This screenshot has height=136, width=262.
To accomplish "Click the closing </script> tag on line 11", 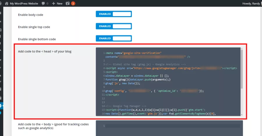I will coord(112,95).
